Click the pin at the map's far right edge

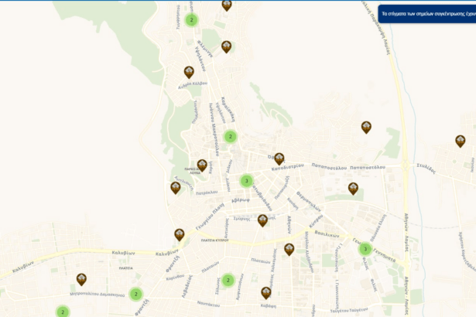pos(461,140)
